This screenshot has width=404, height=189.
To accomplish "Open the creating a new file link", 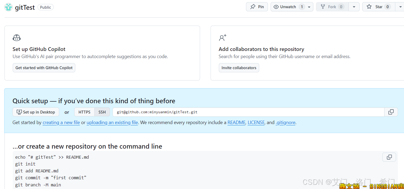I will tap(61, 122).
